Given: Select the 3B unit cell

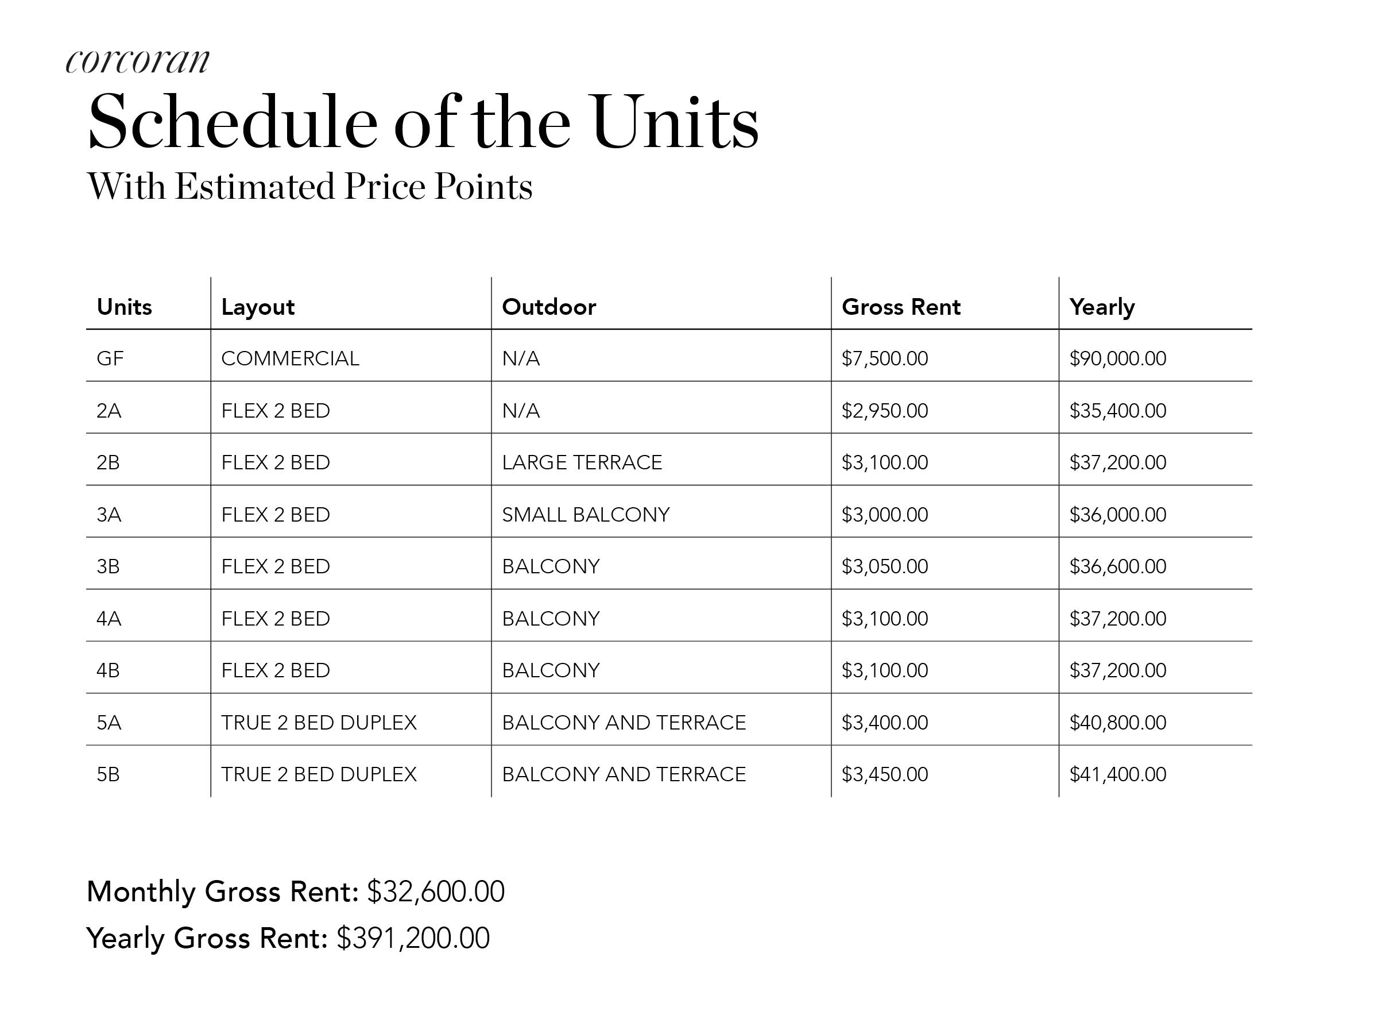Looking at the screenshot, I should [108, 566].
